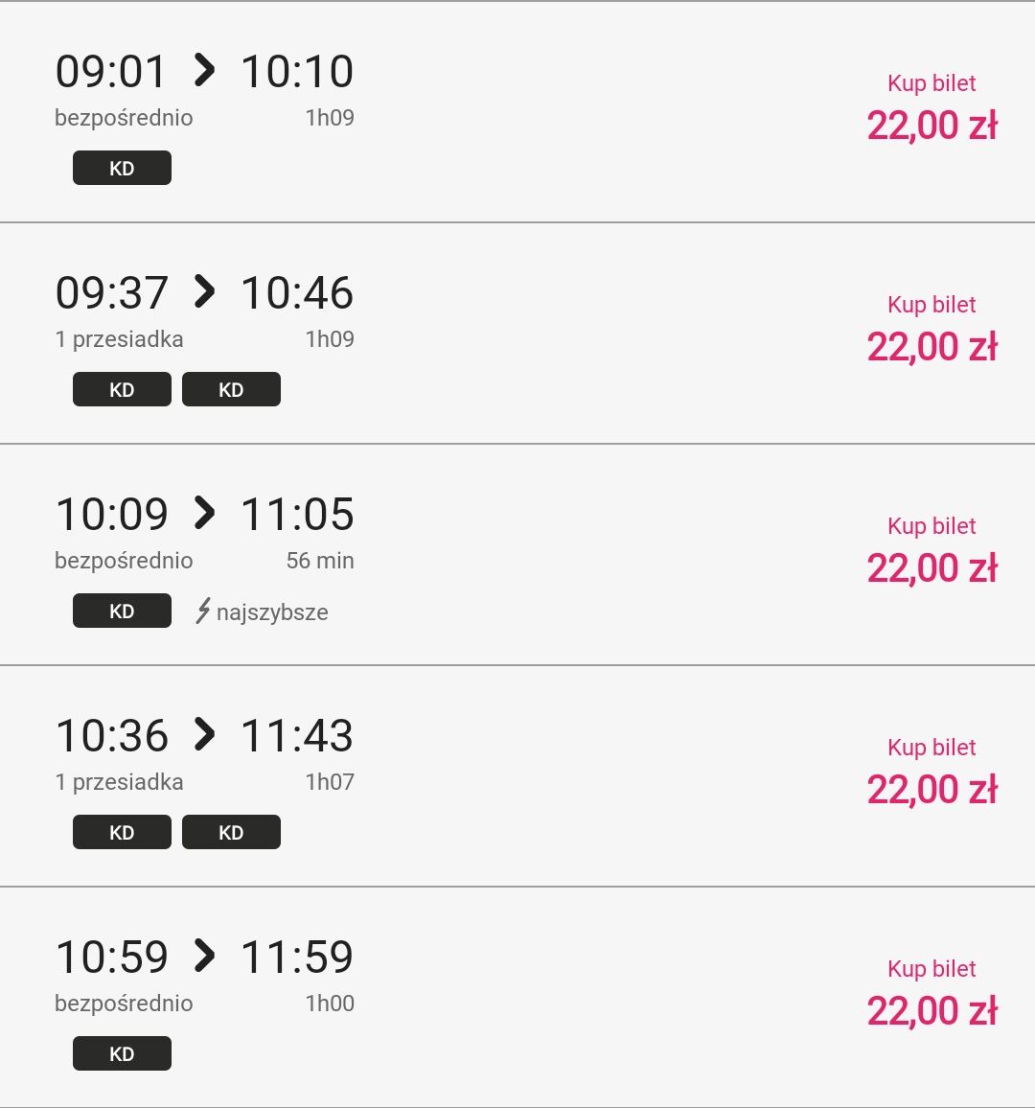Click the KD badge on 10:59 train
Image resolution: width=1035 pixels, height=1108 pixels.
coord(122,1054)
